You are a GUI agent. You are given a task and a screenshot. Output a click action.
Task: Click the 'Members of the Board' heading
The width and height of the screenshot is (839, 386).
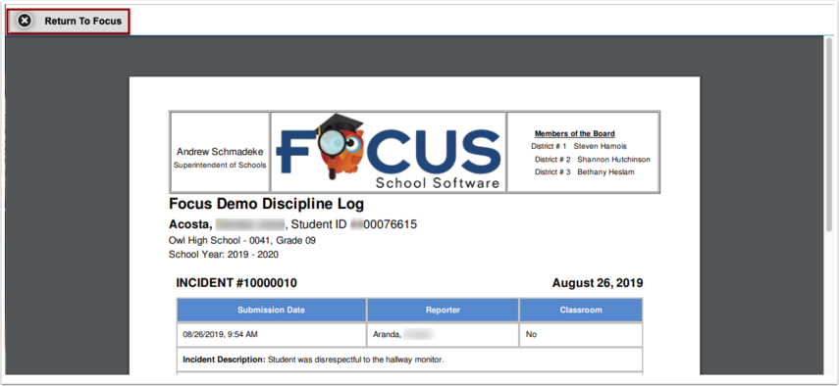[575, 133]
